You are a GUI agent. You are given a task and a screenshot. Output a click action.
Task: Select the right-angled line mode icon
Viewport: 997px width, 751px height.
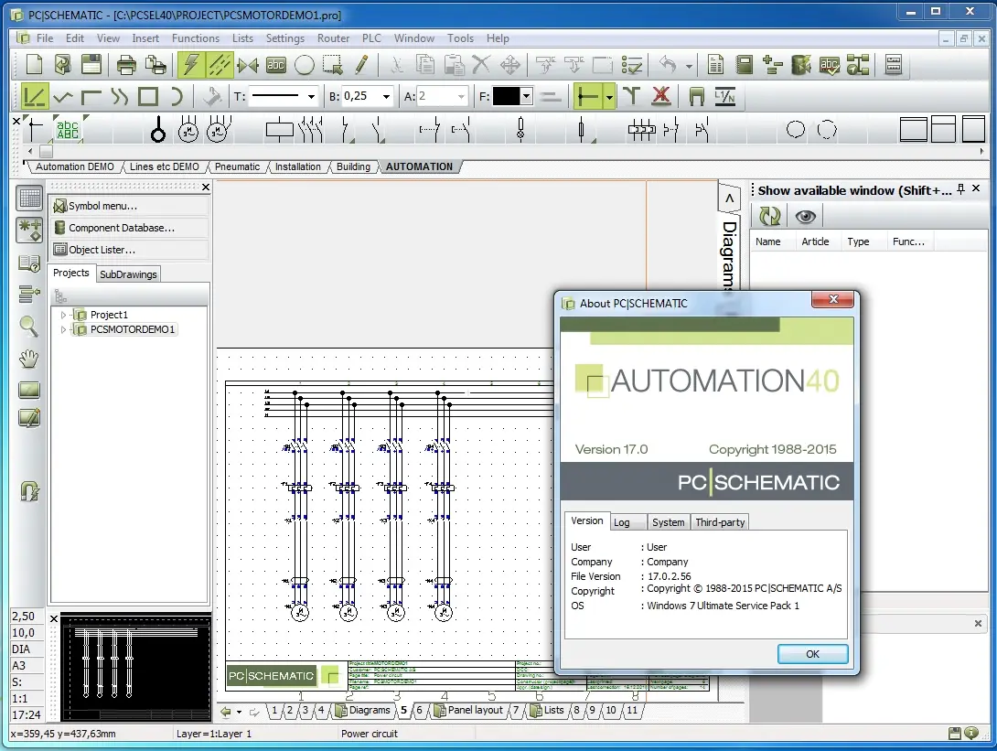click(x=91, y=97)
